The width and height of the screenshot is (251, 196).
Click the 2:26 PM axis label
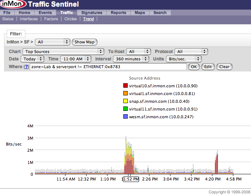(150, 179)
